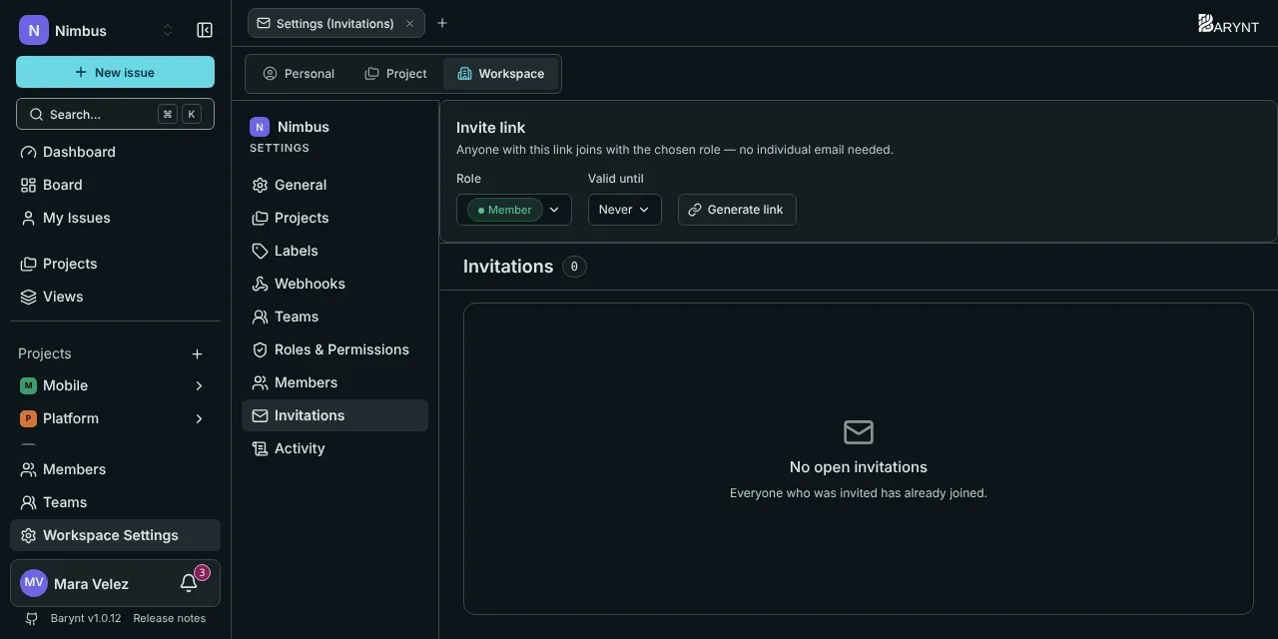Click the Invite link heading

click(490, 128)
